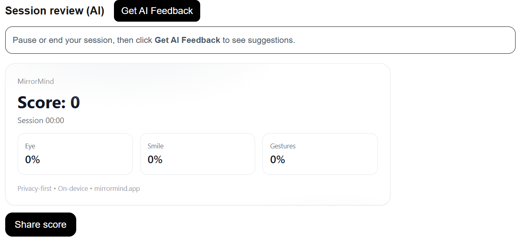Click the Gestures label in the third card
This screenshot has height=241, width=520.
283,146
